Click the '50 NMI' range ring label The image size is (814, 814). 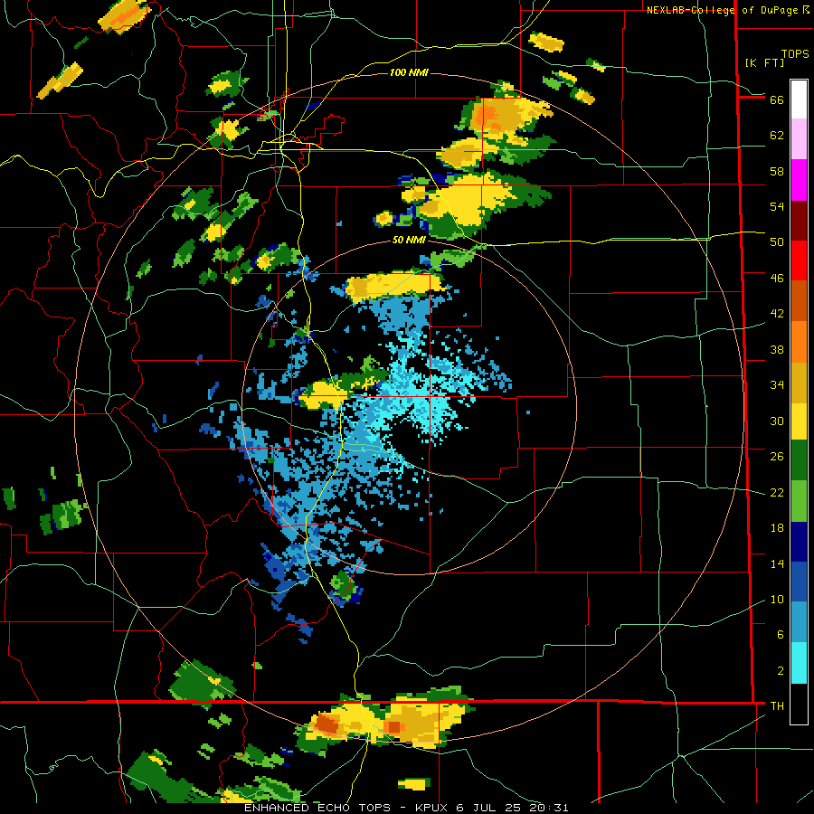pyautogui.click(x=409, y=240)
